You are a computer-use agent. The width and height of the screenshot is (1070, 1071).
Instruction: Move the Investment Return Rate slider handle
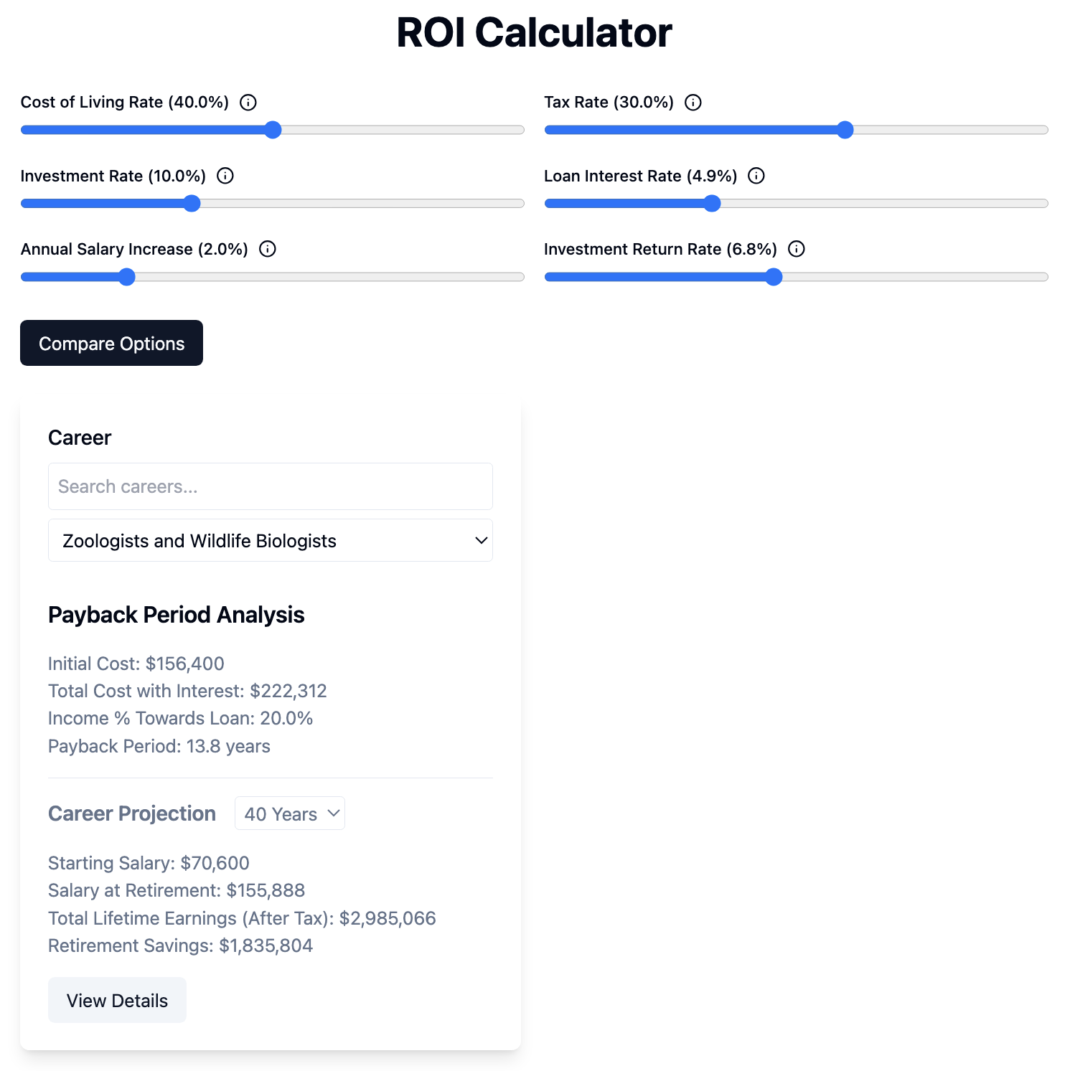[773, 277]
